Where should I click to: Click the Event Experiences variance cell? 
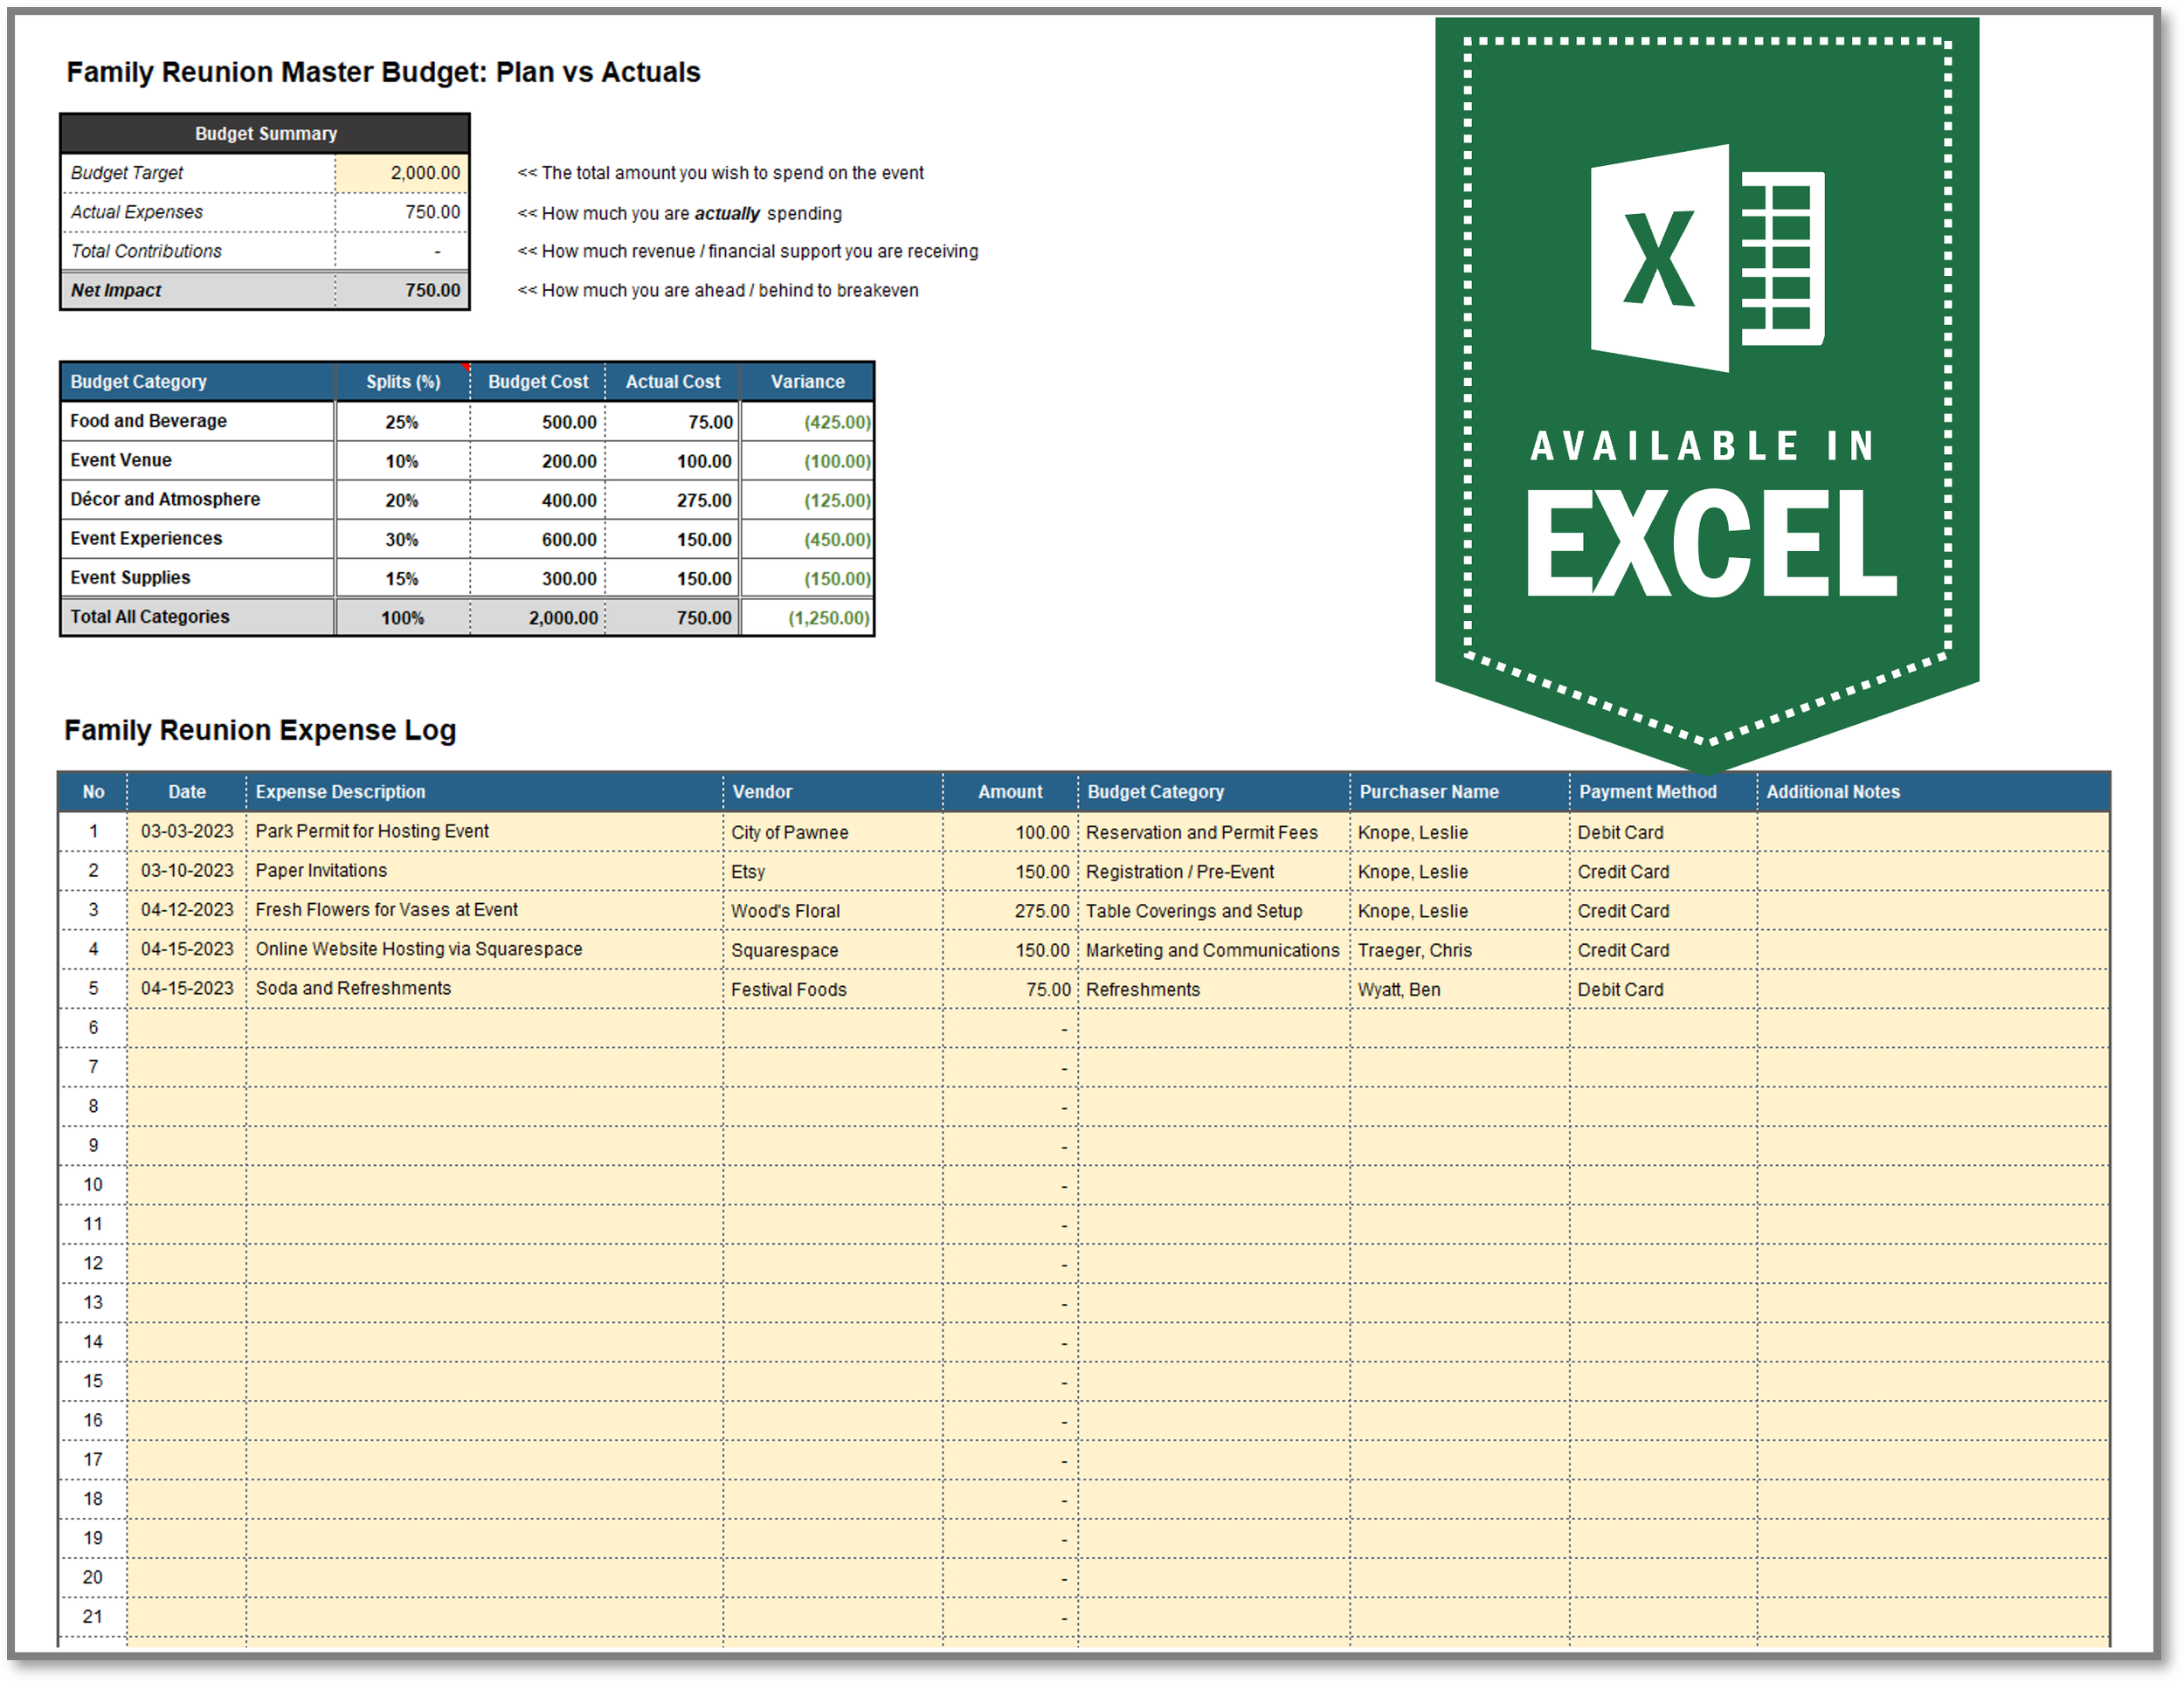click(807, 540)
